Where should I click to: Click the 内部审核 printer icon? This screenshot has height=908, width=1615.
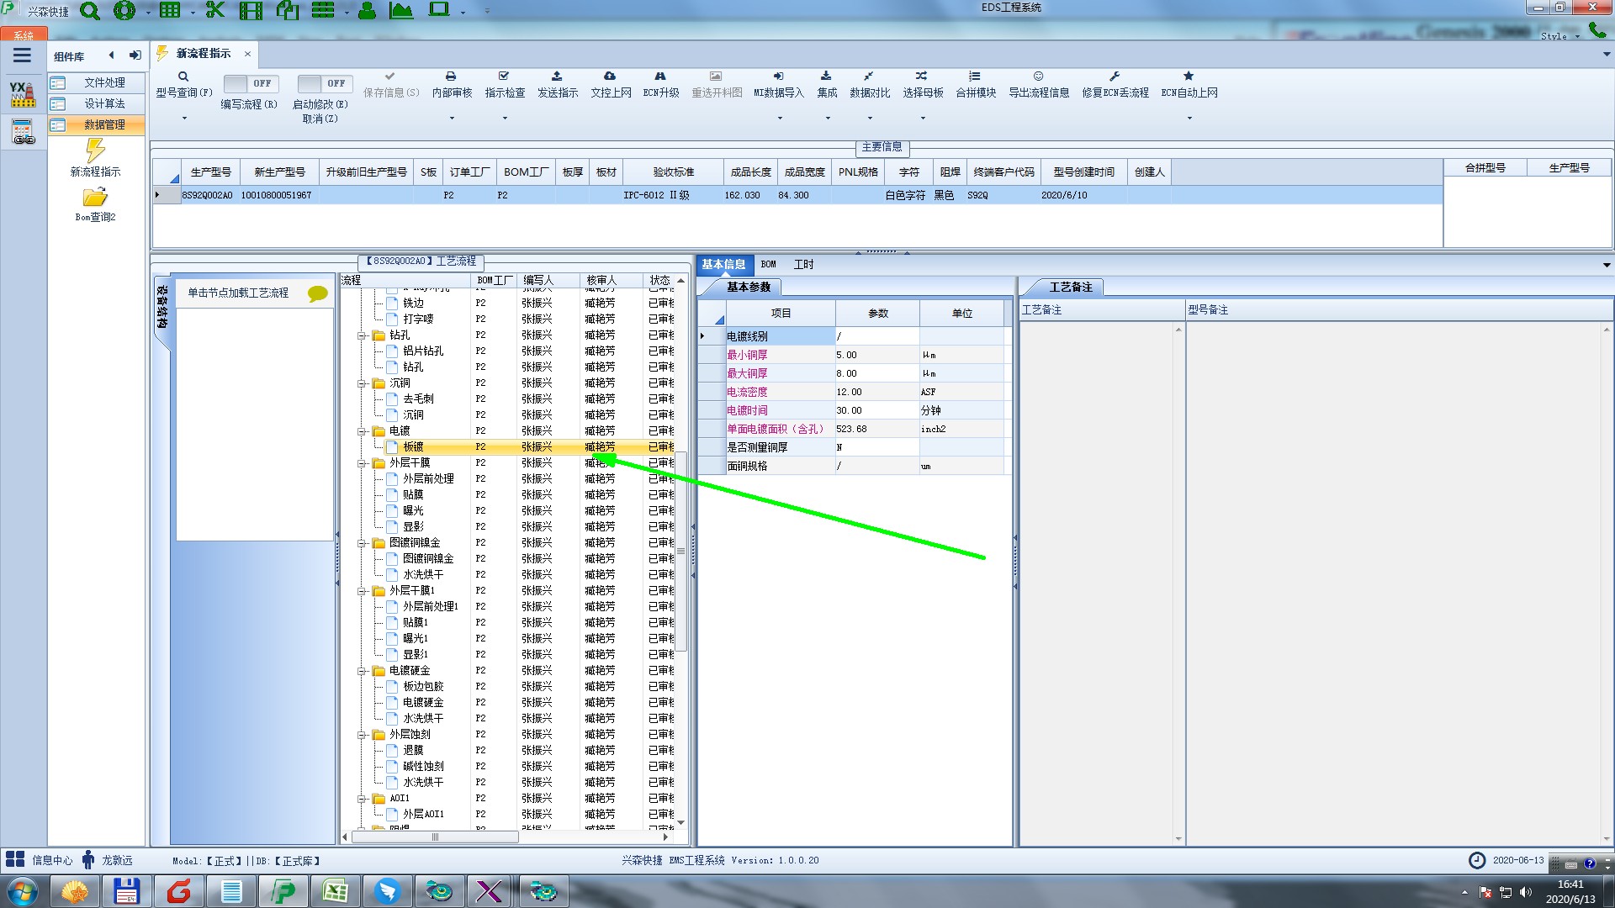(451, 77)
